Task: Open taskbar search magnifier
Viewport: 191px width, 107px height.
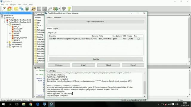Action: click(10, 104)
